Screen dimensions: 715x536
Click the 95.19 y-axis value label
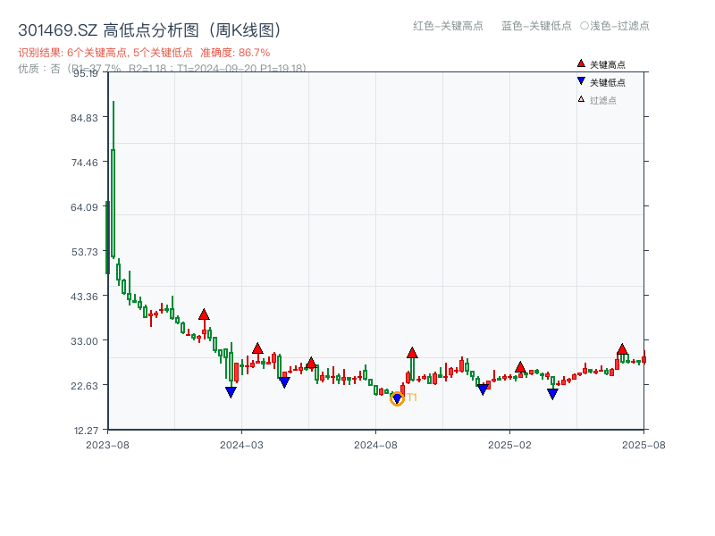pyautogui.click(x=88, y=74)
